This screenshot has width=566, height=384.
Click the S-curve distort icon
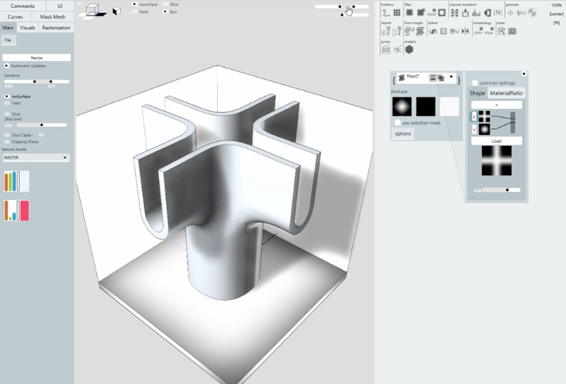432,32
